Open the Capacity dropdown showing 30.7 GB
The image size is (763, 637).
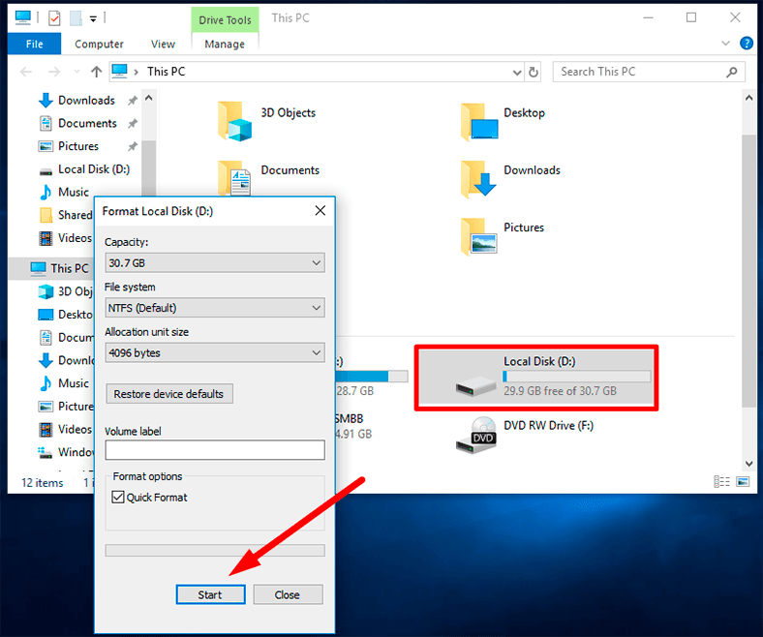(215, 262)
